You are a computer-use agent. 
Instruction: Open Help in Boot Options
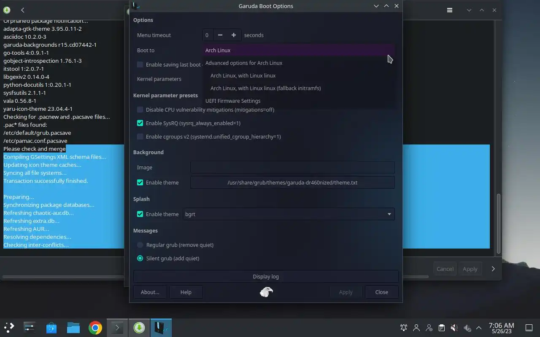(186, 292)
